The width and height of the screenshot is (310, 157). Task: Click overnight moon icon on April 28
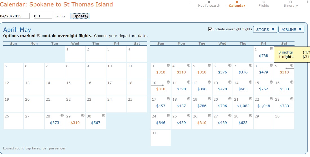pyautogui.click(x=62, y=116)
